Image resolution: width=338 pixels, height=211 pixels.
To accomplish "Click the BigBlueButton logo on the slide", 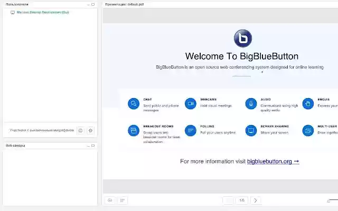I will click(243, 39).
